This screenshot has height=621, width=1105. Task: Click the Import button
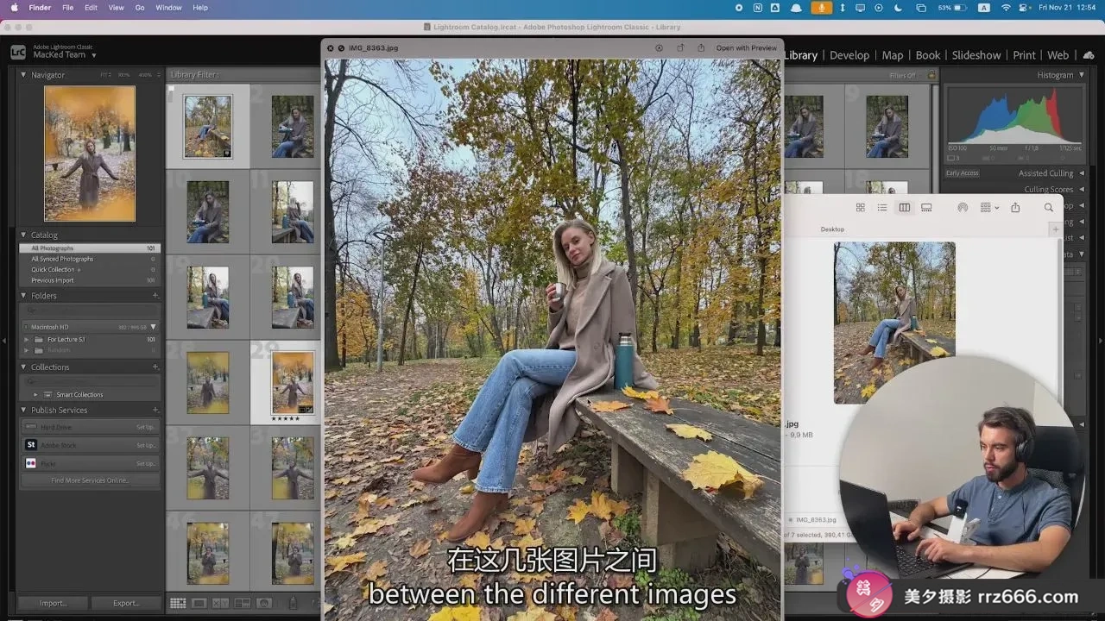pos(54,603)
